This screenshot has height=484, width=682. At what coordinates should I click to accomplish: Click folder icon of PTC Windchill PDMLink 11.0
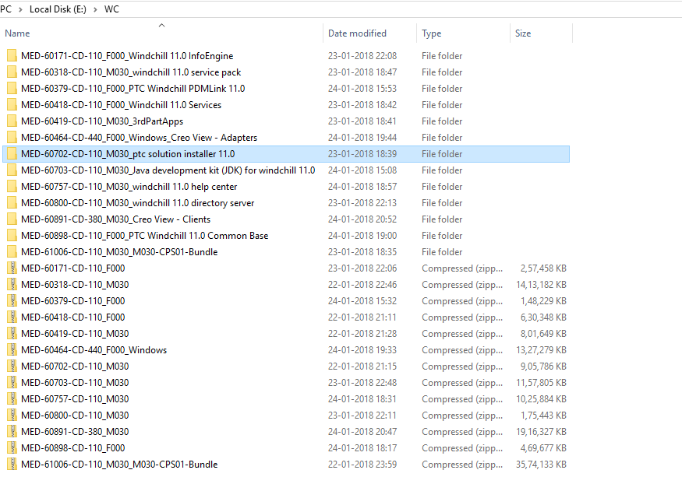tap(12, 89)
